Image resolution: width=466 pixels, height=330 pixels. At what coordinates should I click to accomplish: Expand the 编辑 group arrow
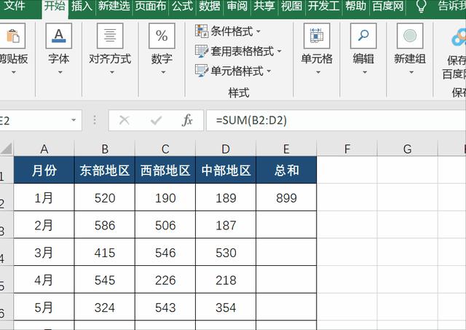[x=365, y=72]
